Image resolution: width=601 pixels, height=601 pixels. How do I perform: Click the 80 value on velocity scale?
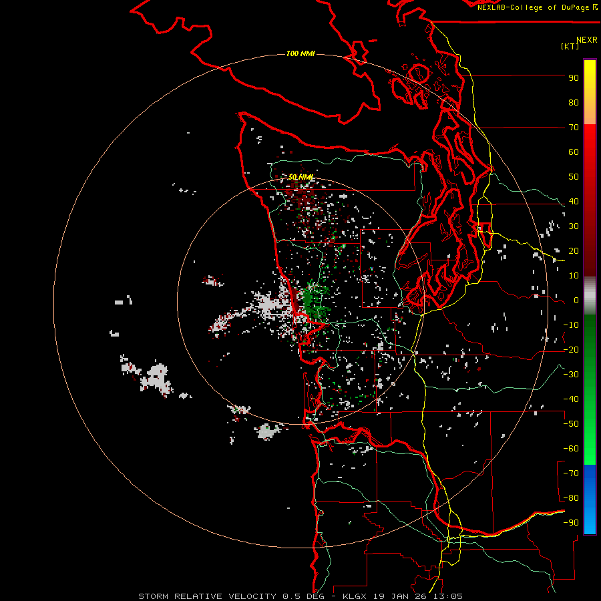[574, 103]
